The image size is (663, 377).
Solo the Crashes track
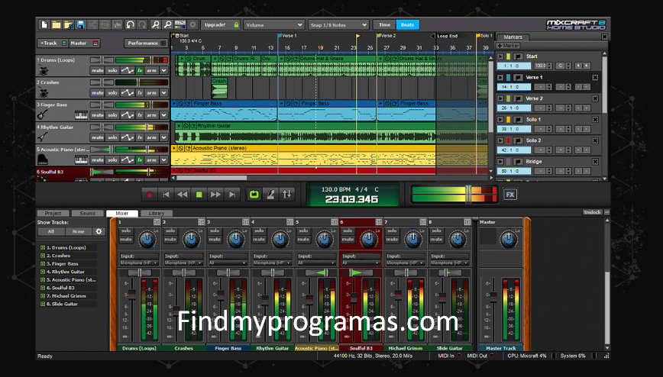click(112, 93)
